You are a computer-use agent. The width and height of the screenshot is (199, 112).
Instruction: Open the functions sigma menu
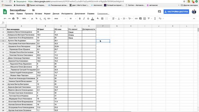tap(155, 19)
